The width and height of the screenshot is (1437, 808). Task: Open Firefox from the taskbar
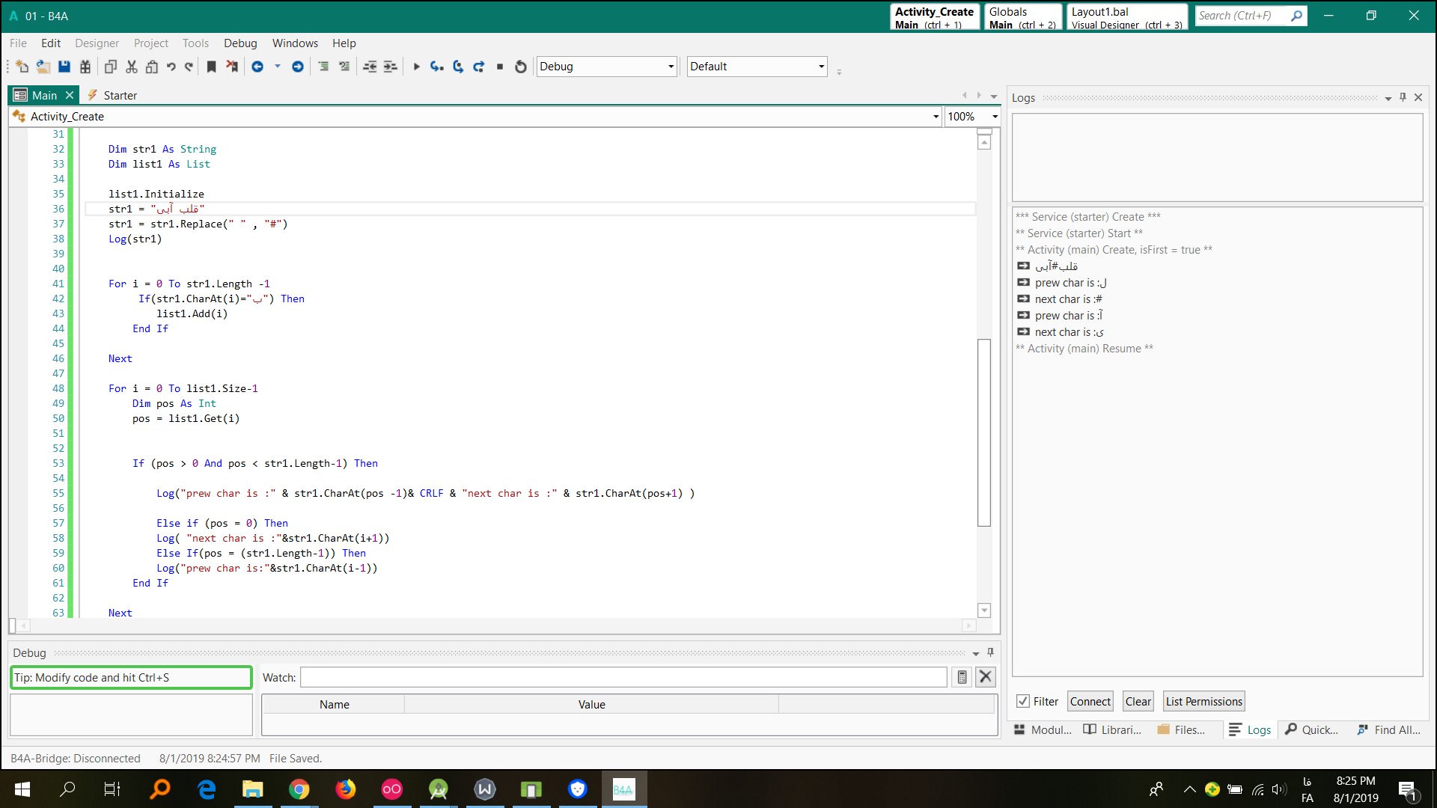[345, 789]
